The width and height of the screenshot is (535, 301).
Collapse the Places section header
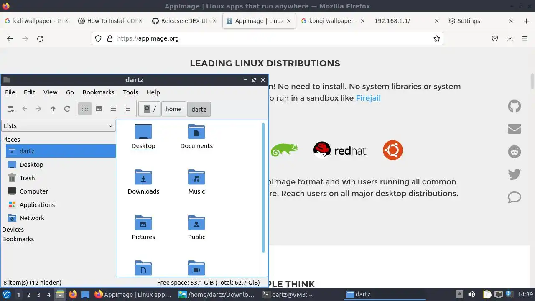[x=11, y=140]
